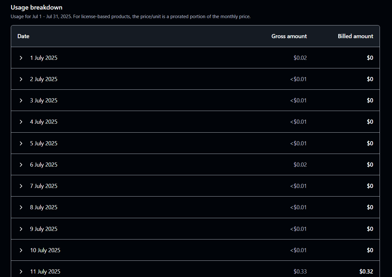
Task: Select the 1 July 2025 date label
Action: point(44,58)
